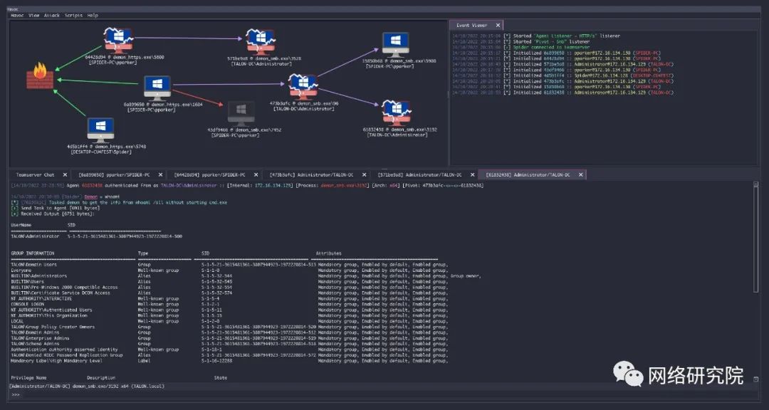The image size is (769, 410).
Task: Close the Event Viewer tab
Action: tap(498, 25)
